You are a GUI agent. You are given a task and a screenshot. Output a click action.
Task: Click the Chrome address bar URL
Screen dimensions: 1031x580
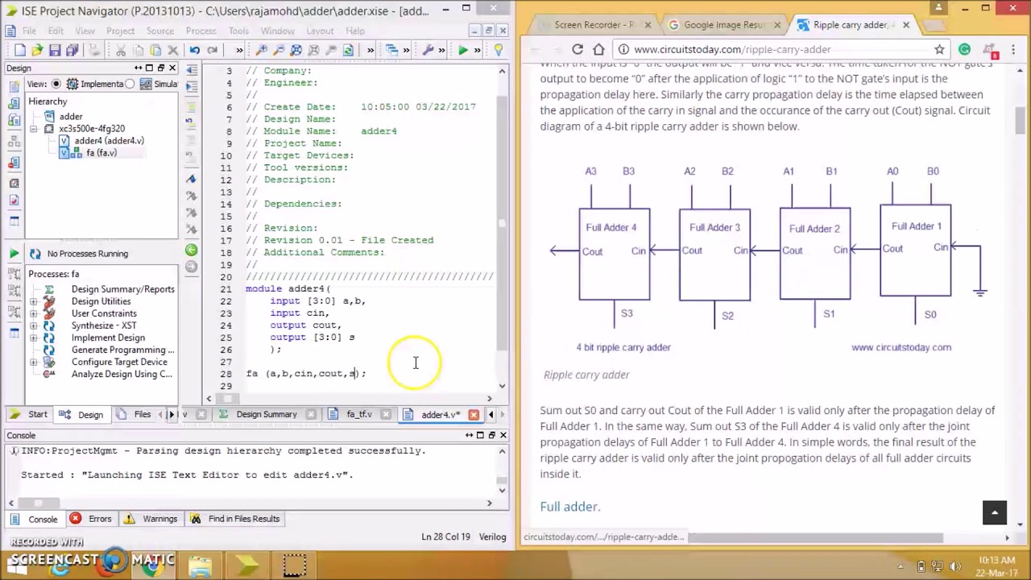click(732, 49)
